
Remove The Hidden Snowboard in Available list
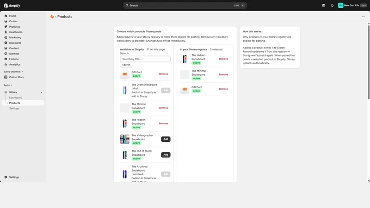[x=163, y=123]
